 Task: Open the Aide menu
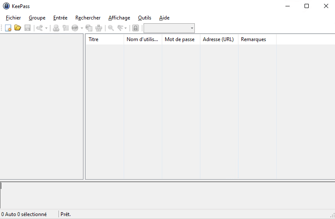tap(164, 18)
